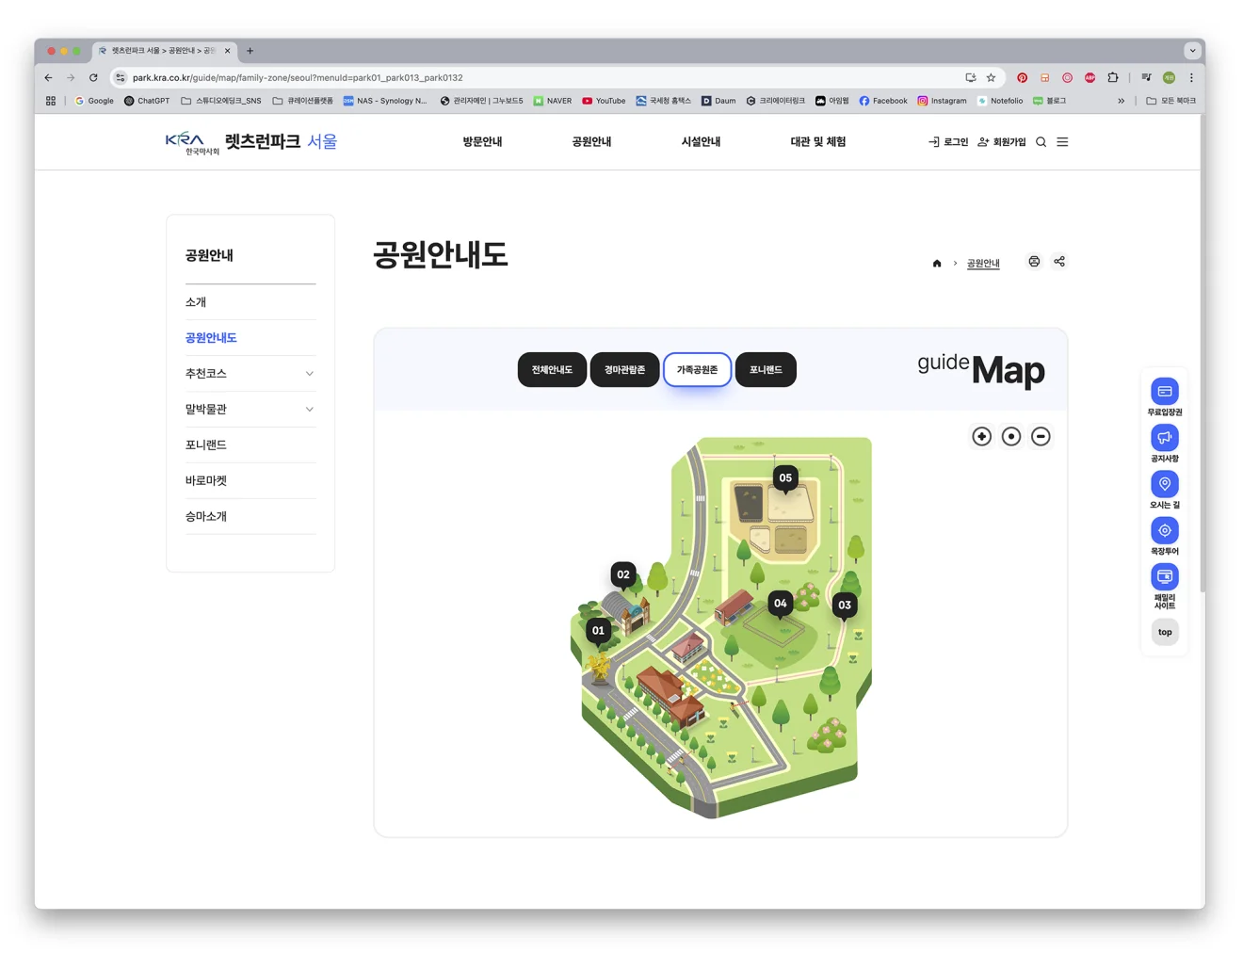Click the 로그인 link
Screen dimensions: 1243x953
click(948, 142)
